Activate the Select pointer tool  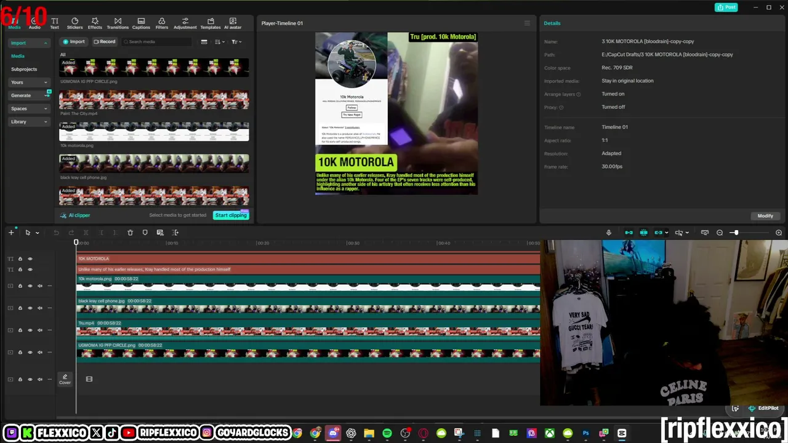tap(28, 233)
